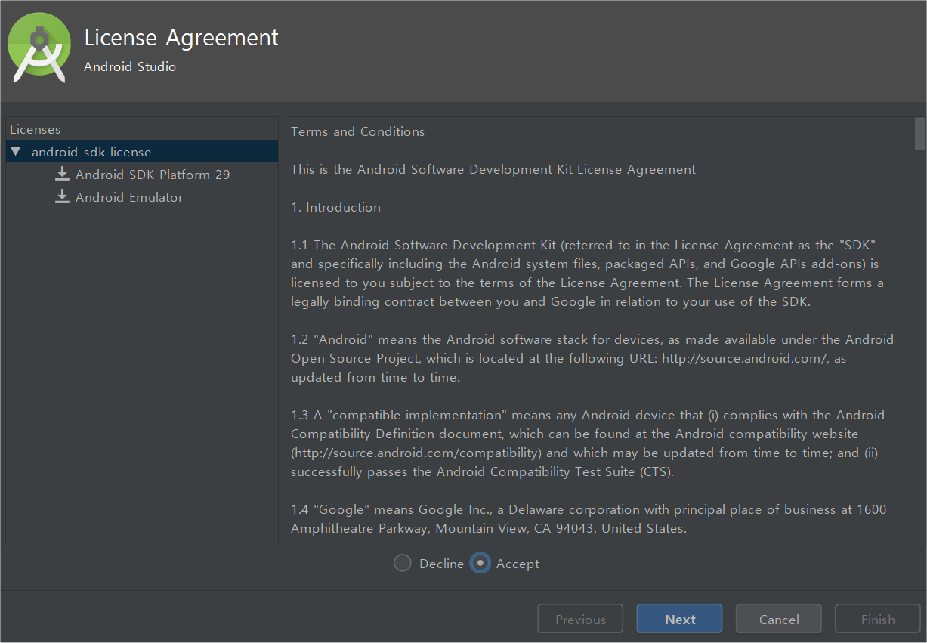927x643 pixels.
Task: Collapse the android-sdk-license tree node
Action: pyautogui.click(x=16, y=152)
